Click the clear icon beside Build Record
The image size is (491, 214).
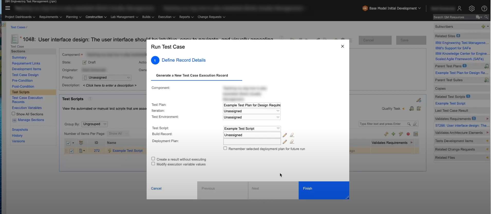tap(292, 135)
